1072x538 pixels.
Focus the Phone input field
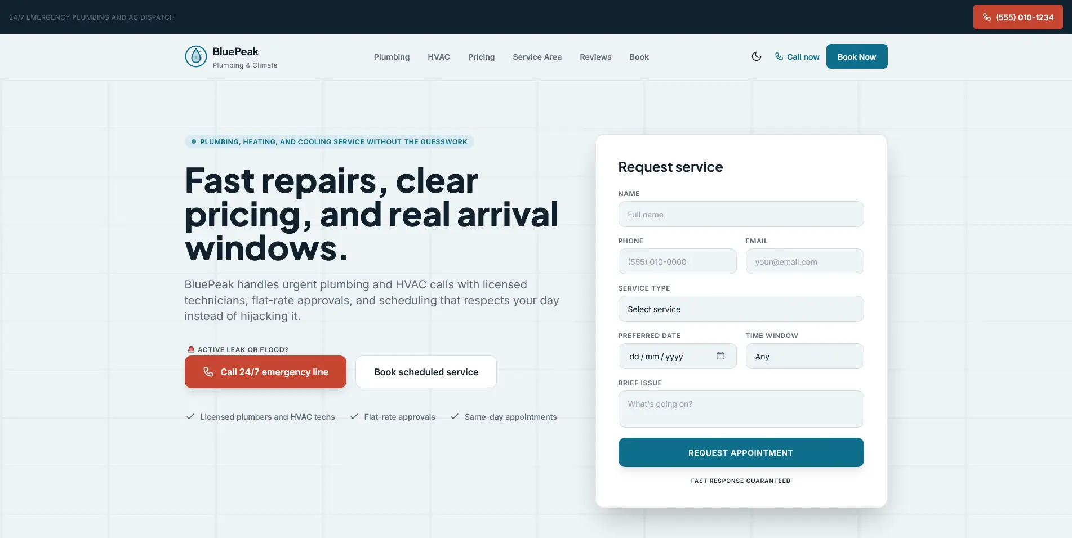point(677,261)
